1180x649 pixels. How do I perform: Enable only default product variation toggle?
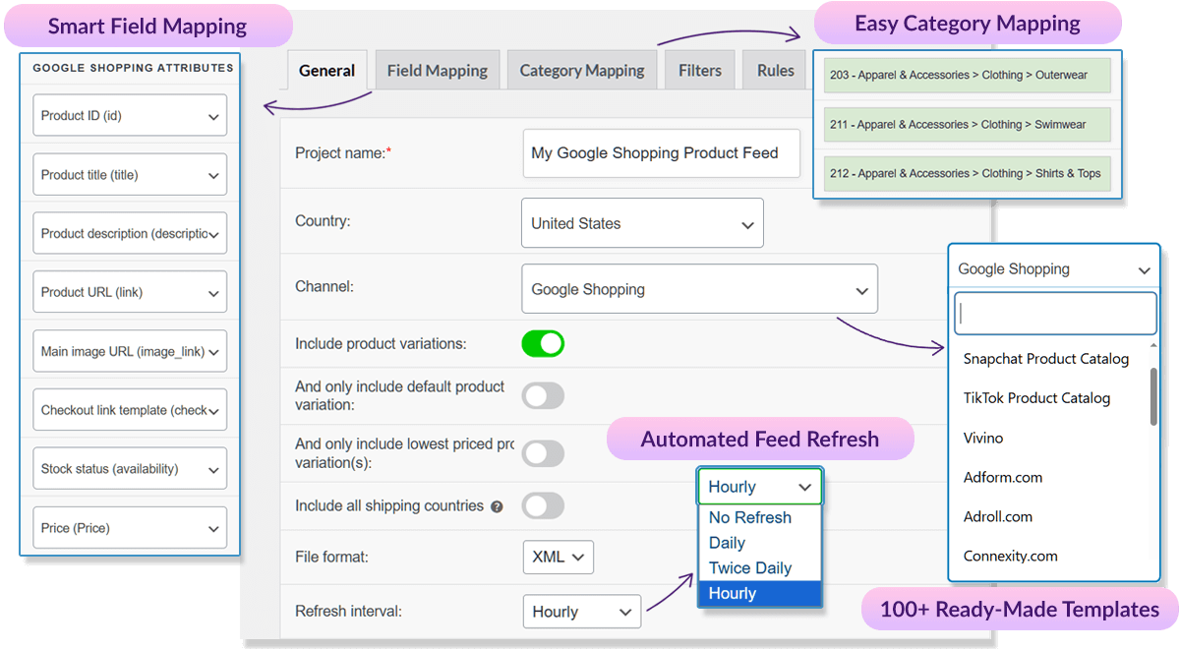(543, 396)
